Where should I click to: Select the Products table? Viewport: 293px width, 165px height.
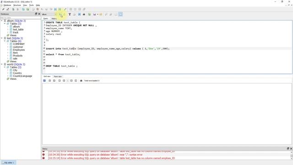tap(18, 55)
